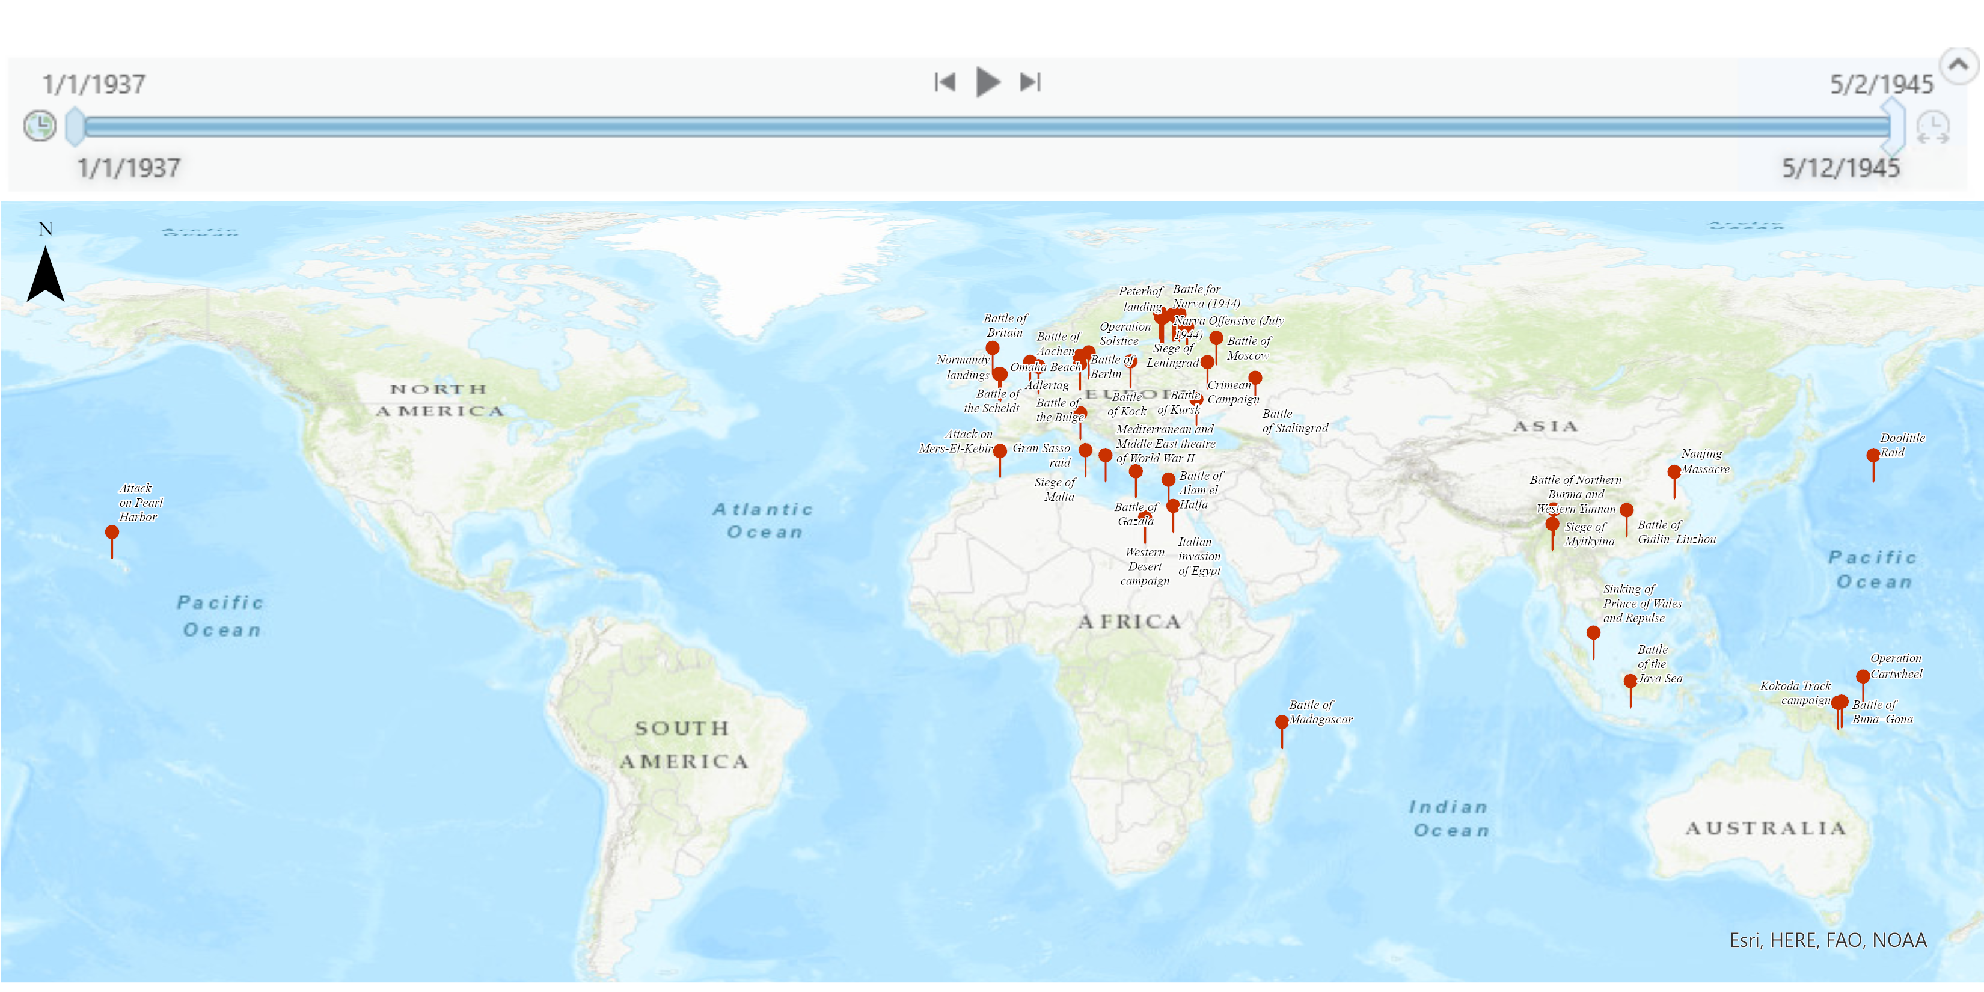1984x992 pixels.
Task: Click the Siege of Malta label
Action: (1055, 490)
